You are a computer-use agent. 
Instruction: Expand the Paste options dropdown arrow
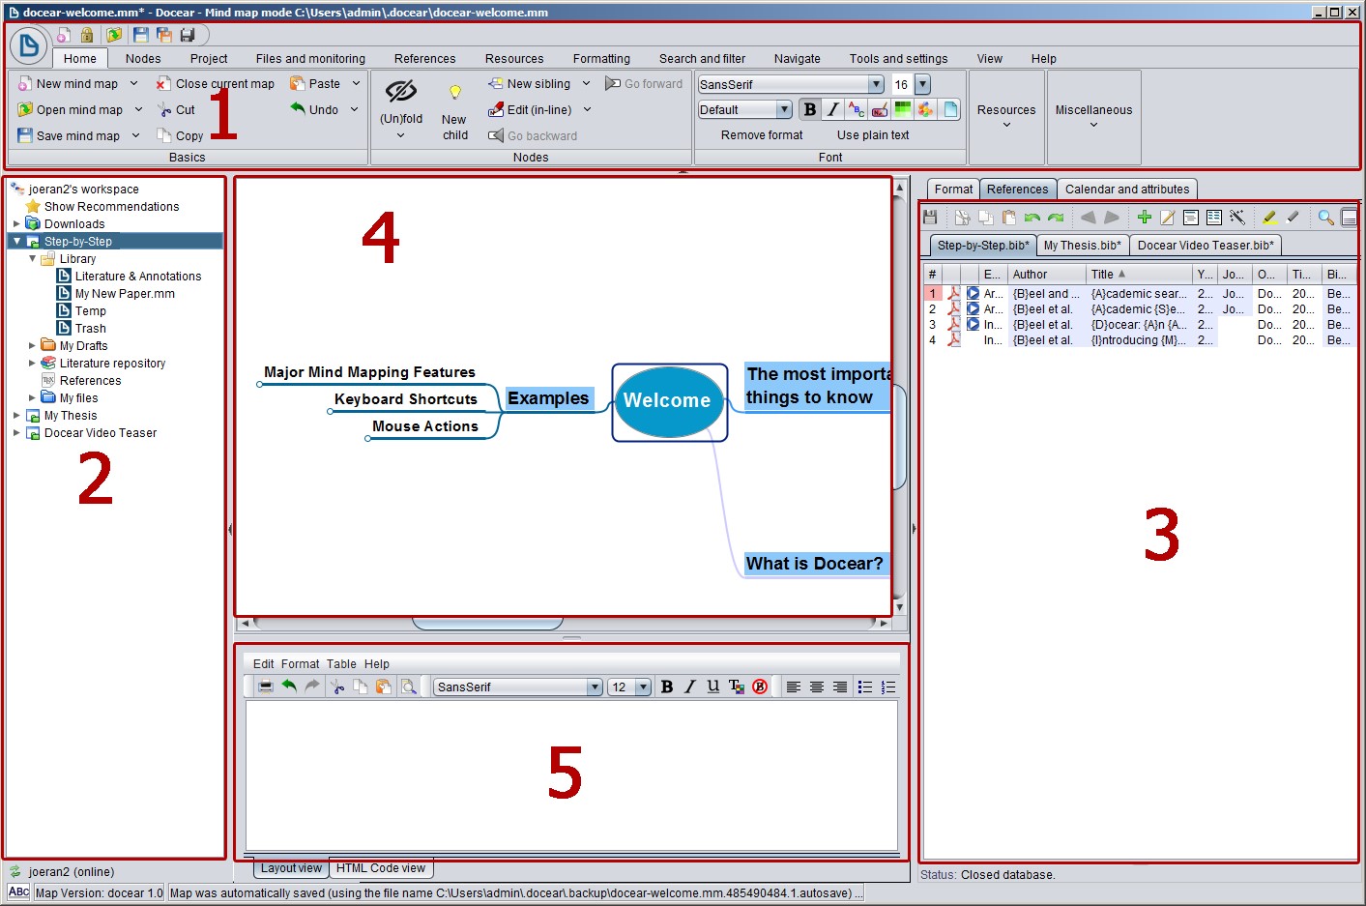point(356,84)
